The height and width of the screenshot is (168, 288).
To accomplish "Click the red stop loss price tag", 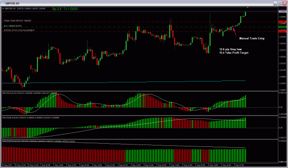I will point(282,31).
